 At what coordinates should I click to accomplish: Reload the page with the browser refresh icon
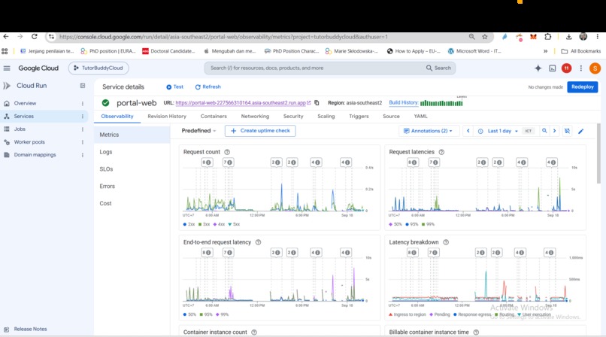(35, 36)
